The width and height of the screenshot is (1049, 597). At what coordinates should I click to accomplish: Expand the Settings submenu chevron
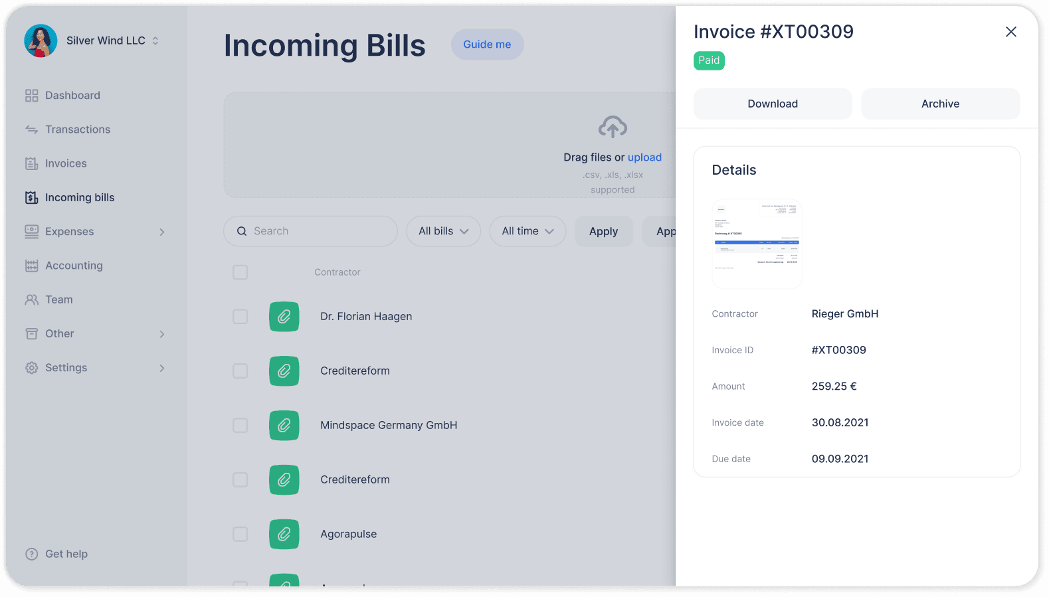tap(162, 368)
